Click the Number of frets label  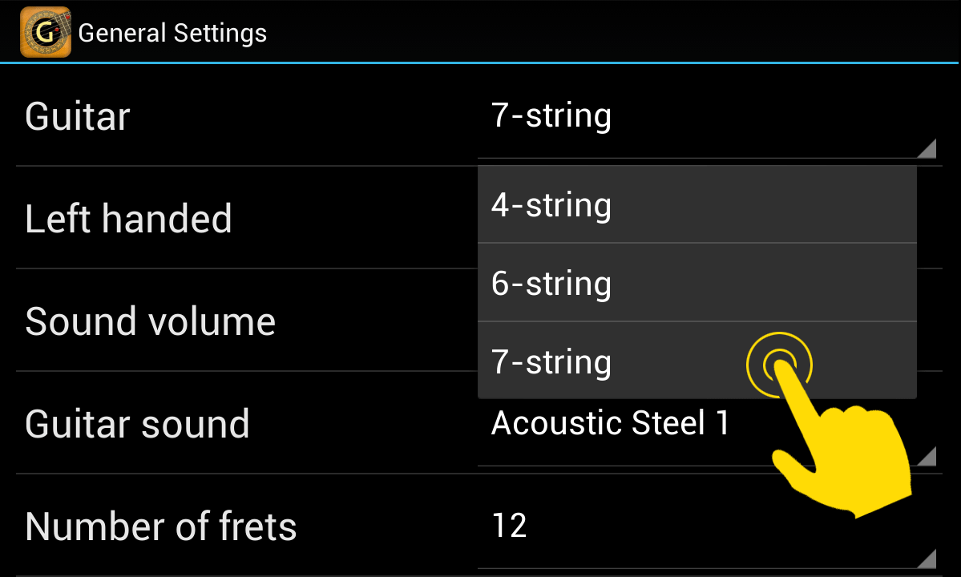coord(160,526)
